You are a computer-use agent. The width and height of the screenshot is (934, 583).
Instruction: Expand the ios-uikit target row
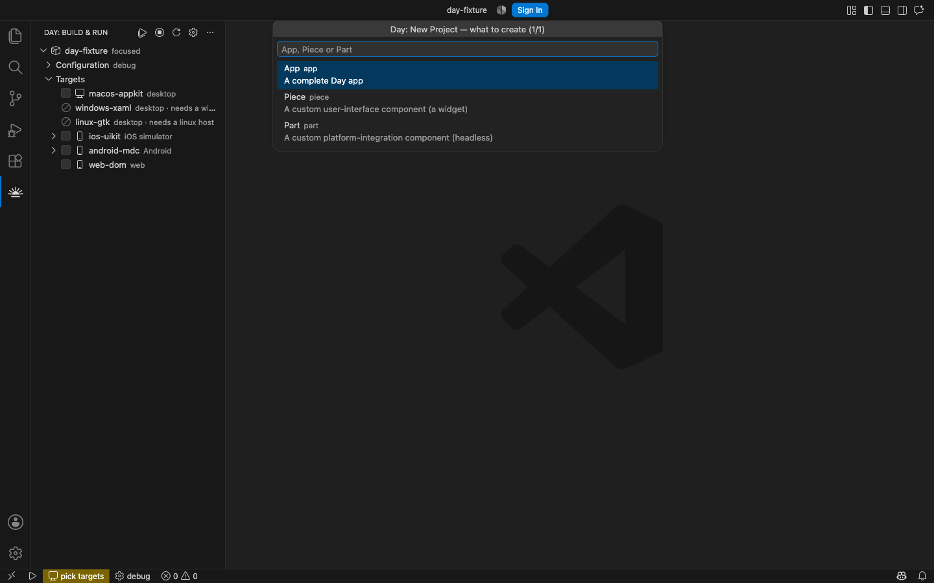[54, 136]
